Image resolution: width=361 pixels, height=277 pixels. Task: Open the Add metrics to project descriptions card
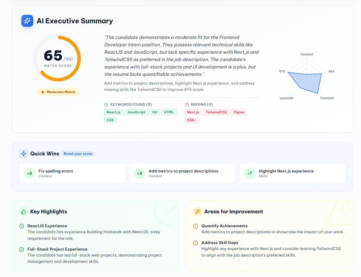(x=182, y=173)
